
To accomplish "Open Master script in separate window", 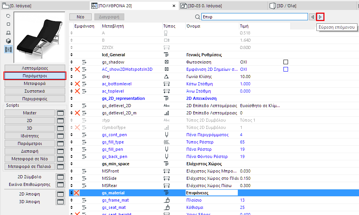I will click(x=60, y=113).
